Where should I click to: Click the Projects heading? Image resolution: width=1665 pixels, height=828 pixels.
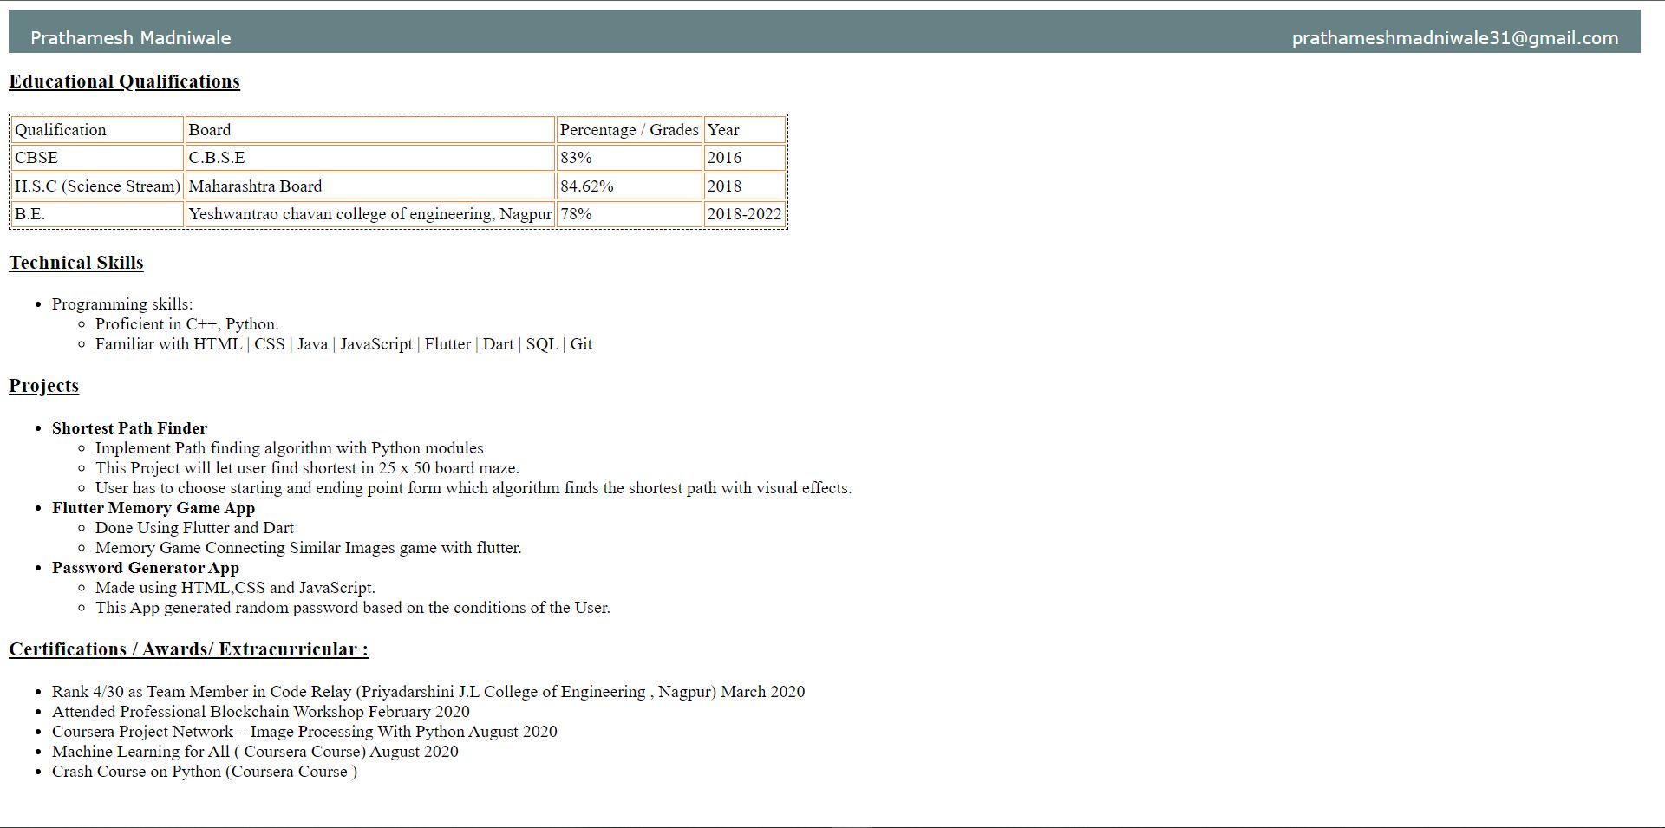point(43,385)
